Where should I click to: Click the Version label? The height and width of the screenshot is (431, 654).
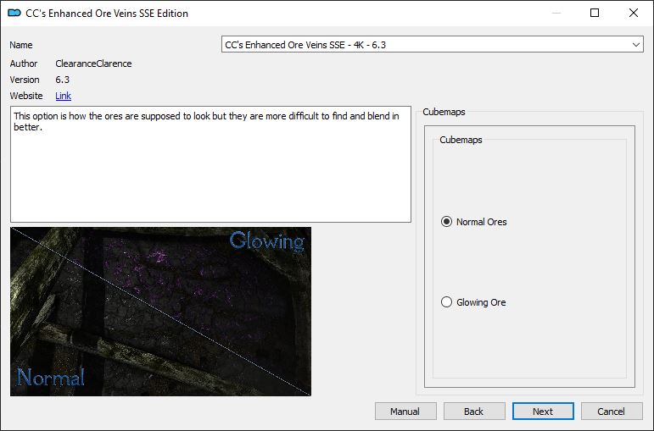pos(25,80)
